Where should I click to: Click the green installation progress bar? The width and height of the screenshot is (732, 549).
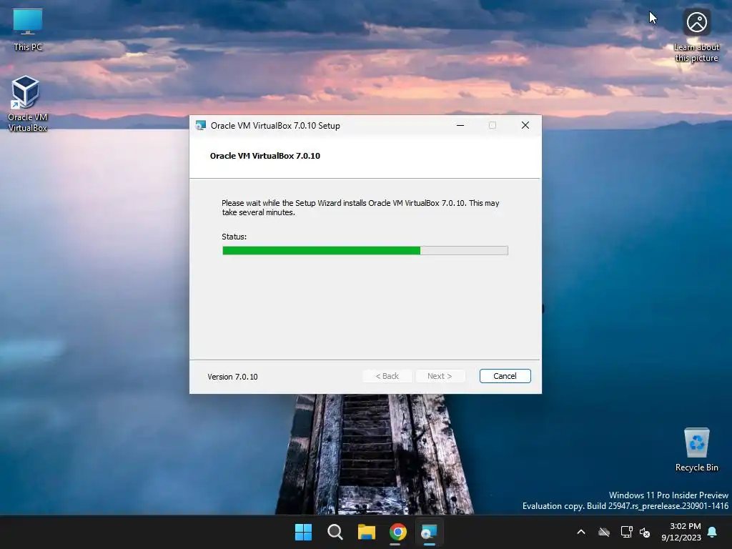click(365, 251)
